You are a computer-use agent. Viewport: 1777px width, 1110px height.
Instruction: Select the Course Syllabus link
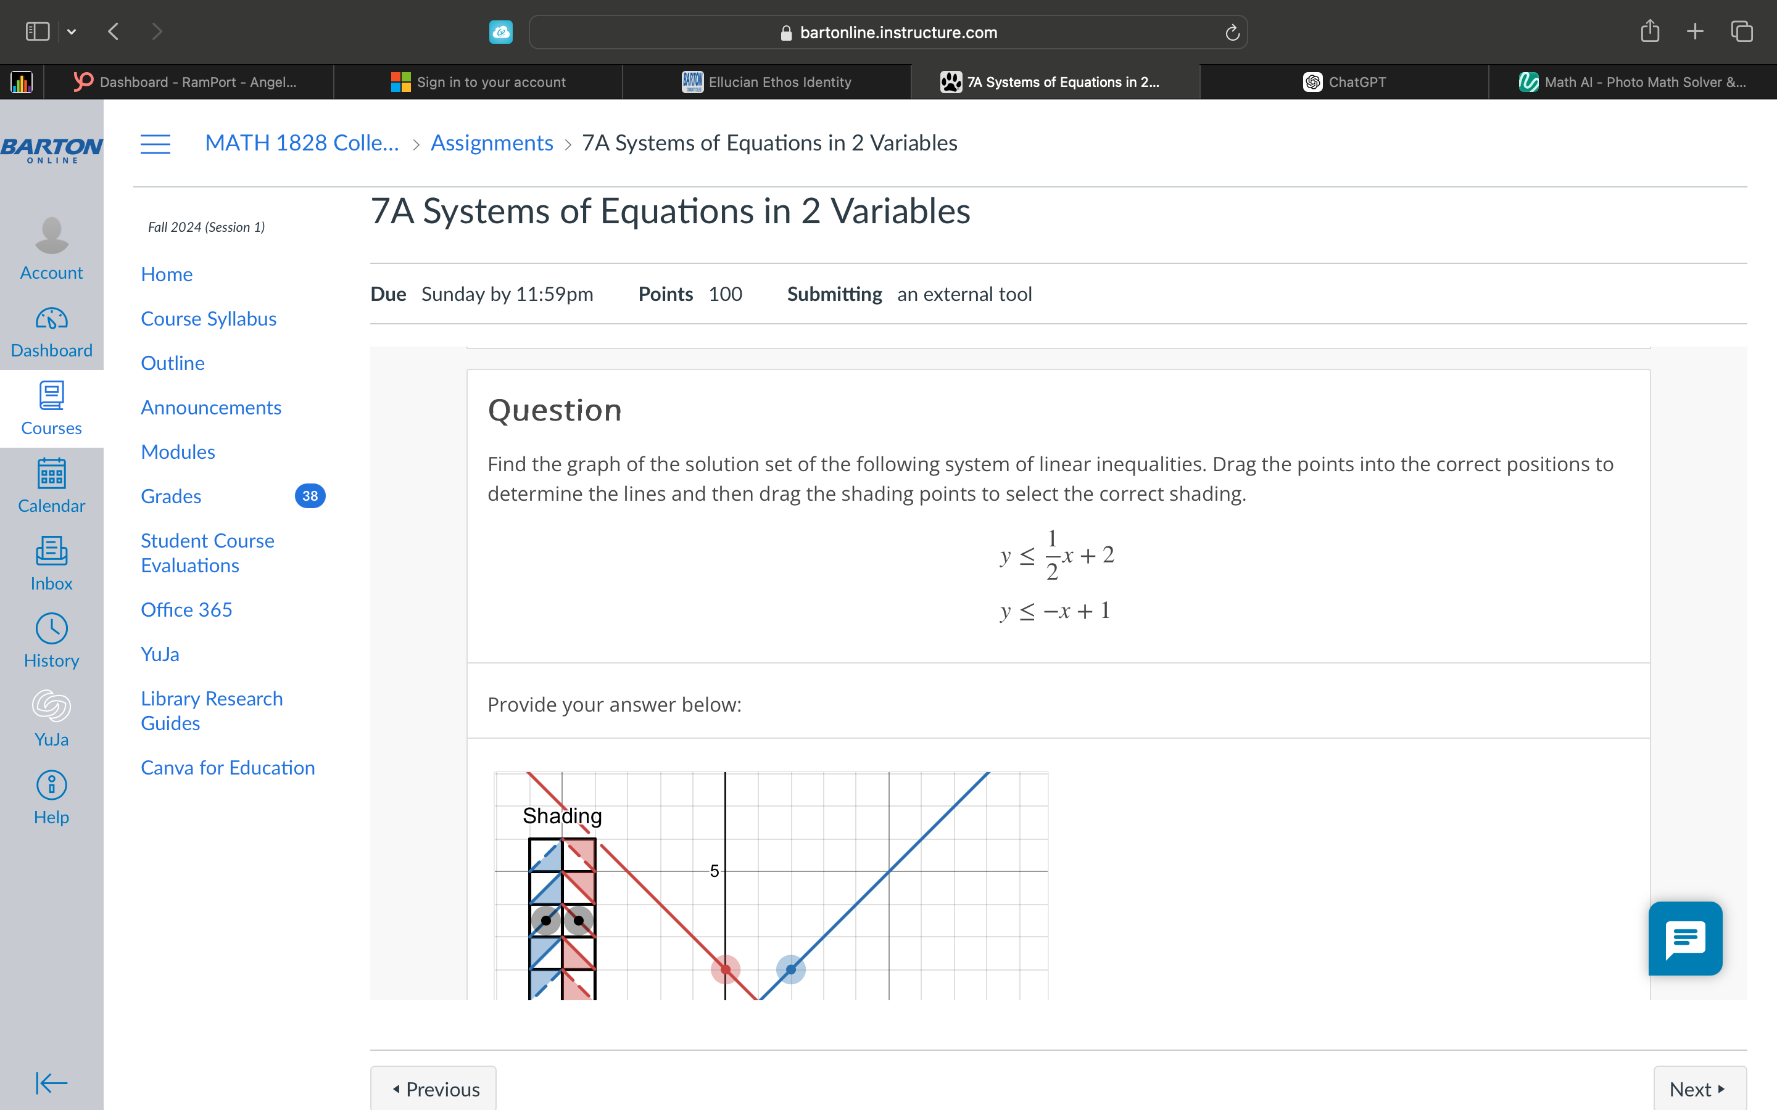tap(209, 318)
